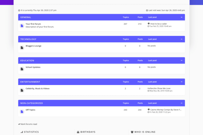The width and height of the screenshot is (203, 135).
Task: Click No posts in School Updates row
Action: [x=152, y=67]
